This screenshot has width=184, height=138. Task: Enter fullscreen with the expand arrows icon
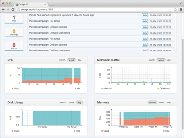pos(181,3)
